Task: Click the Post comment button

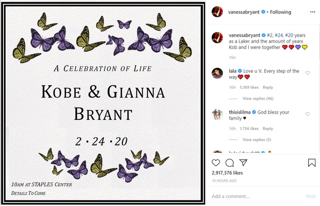Action: 311,196
